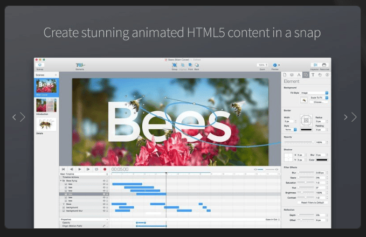Open the Scenes toolbar button
The height and width of the screenshot is (237, 366).
(40, 65)
